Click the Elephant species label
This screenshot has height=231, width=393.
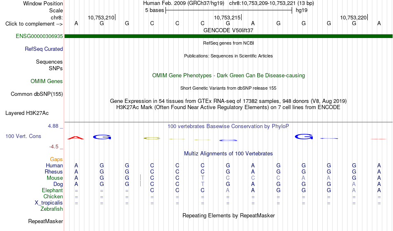pos(53,191)
